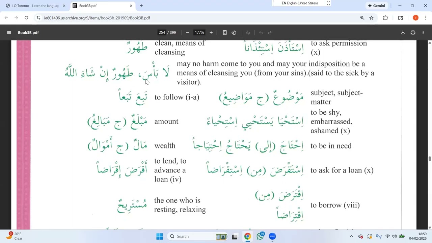This screenshot has width=432, height=243.
Task: Toggle the Chrome side panel
Action: tap(401, 18)
